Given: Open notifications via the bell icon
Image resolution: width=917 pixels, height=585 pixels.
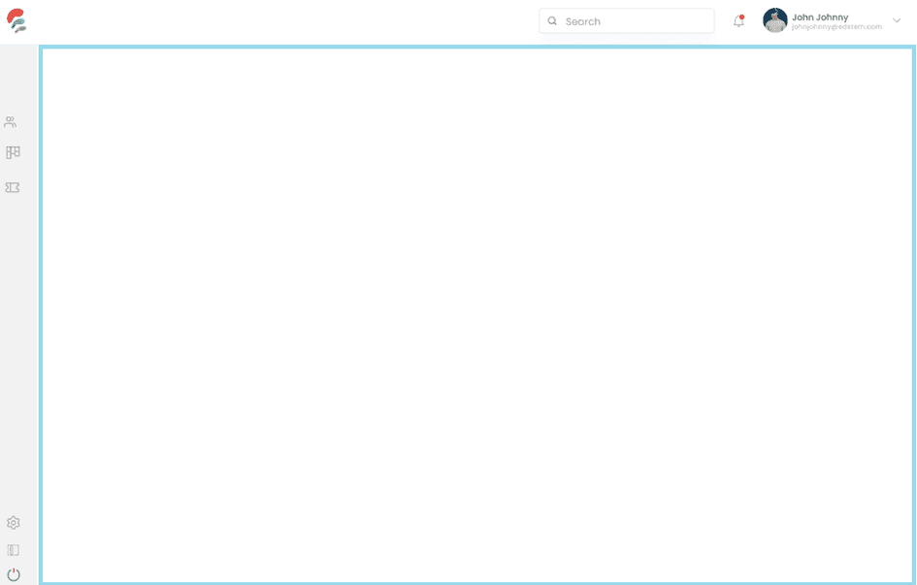Looking at the screenshot, I should (737, 20).
